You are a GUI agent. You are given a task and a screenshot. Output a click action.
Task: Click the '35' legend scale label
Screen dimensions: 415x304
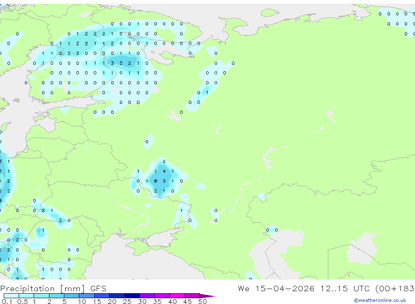pos(157,302)
